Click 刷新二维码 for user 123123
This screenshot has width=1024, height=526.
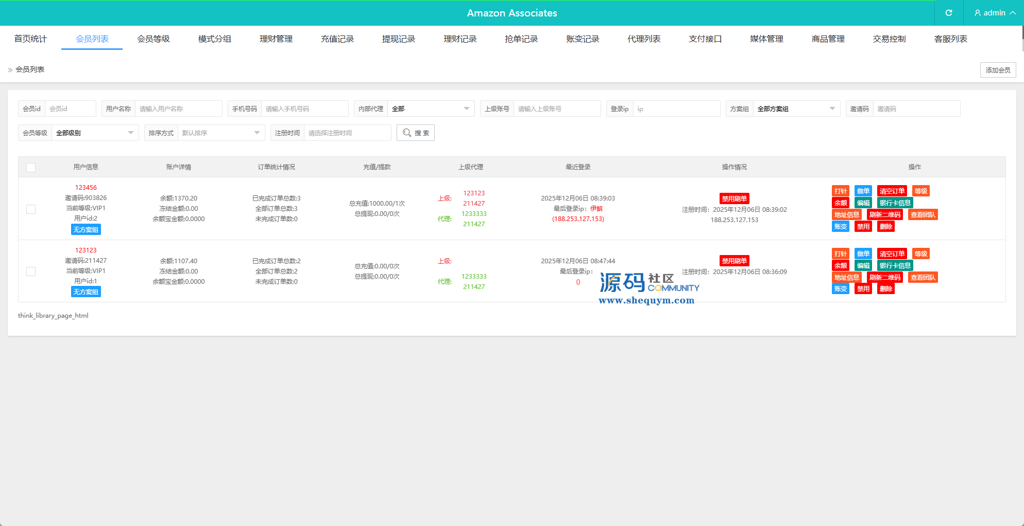click(x=884, y=278)
